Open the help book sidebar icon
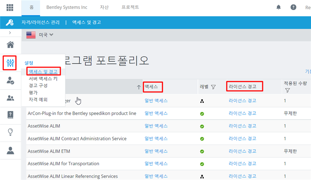Image resolution: width=311 pixels, height=180 pixels. (x=10, y=115)
